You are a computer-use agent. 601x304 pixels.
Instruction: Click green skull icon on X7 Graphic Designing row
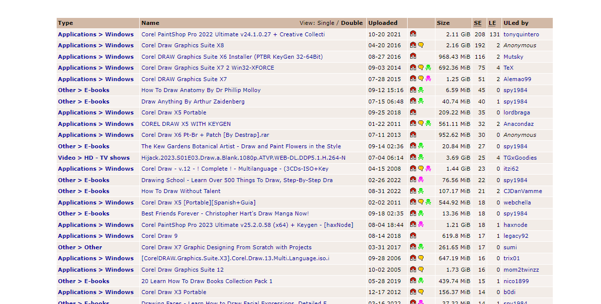pos(421,247)
